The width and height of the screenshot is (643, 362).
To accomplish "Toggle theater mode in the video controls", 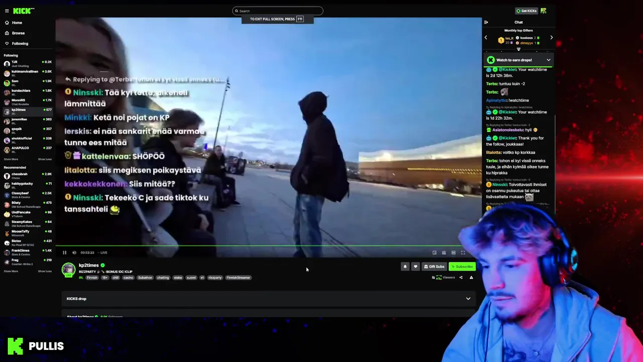I will click(453, 252).
